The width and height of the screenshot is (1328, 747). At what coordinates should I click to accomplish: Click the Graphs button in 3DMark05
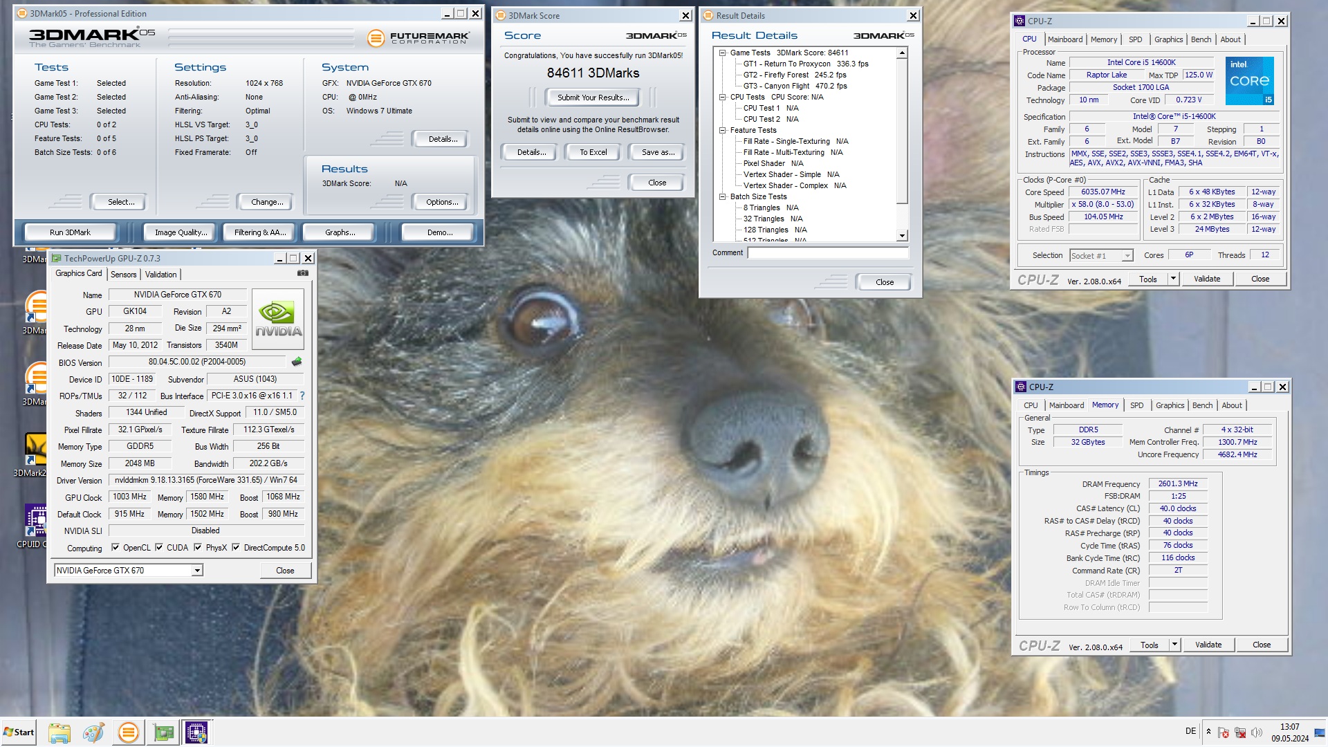(340, 232)
